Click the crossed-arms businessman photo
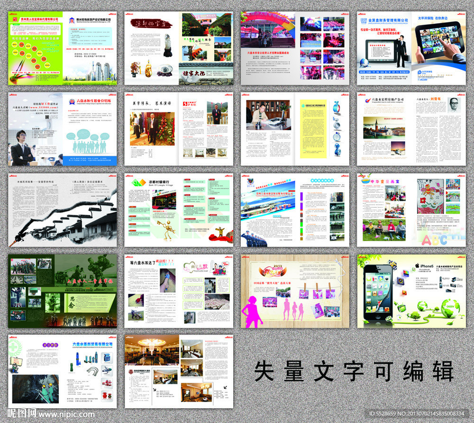Screen dimensions: 474x423 point(22,148)
